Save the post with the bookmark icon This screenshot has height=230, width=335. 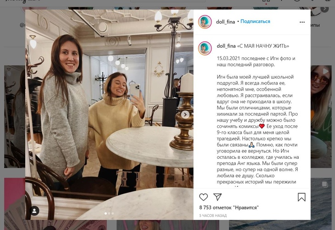pos(301,197)
